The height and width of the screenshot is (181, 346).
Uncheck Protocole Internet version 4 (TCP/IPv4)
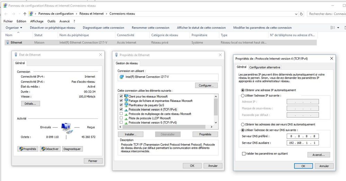(121, 109)
